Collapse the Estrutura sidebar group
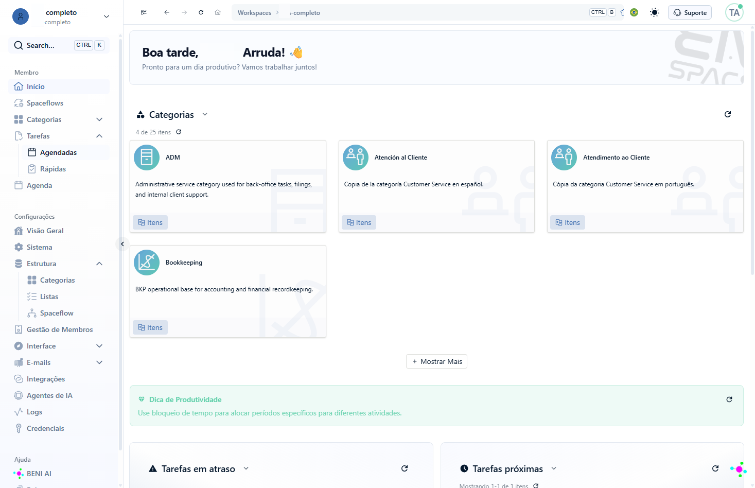Screen dimensions: 755x488 (x=99, y=264)
